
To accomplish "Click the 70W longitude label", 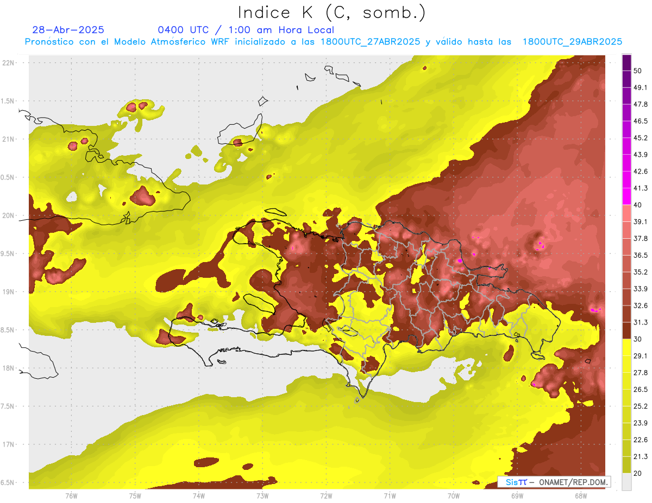I will click(454, 496).
